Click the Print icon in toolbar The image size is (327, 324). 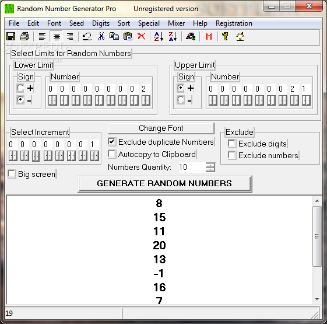(x=24, y=37)
